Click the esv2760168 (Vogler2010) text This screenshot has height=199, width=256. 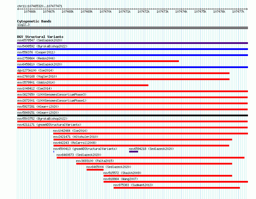point(37,76)
